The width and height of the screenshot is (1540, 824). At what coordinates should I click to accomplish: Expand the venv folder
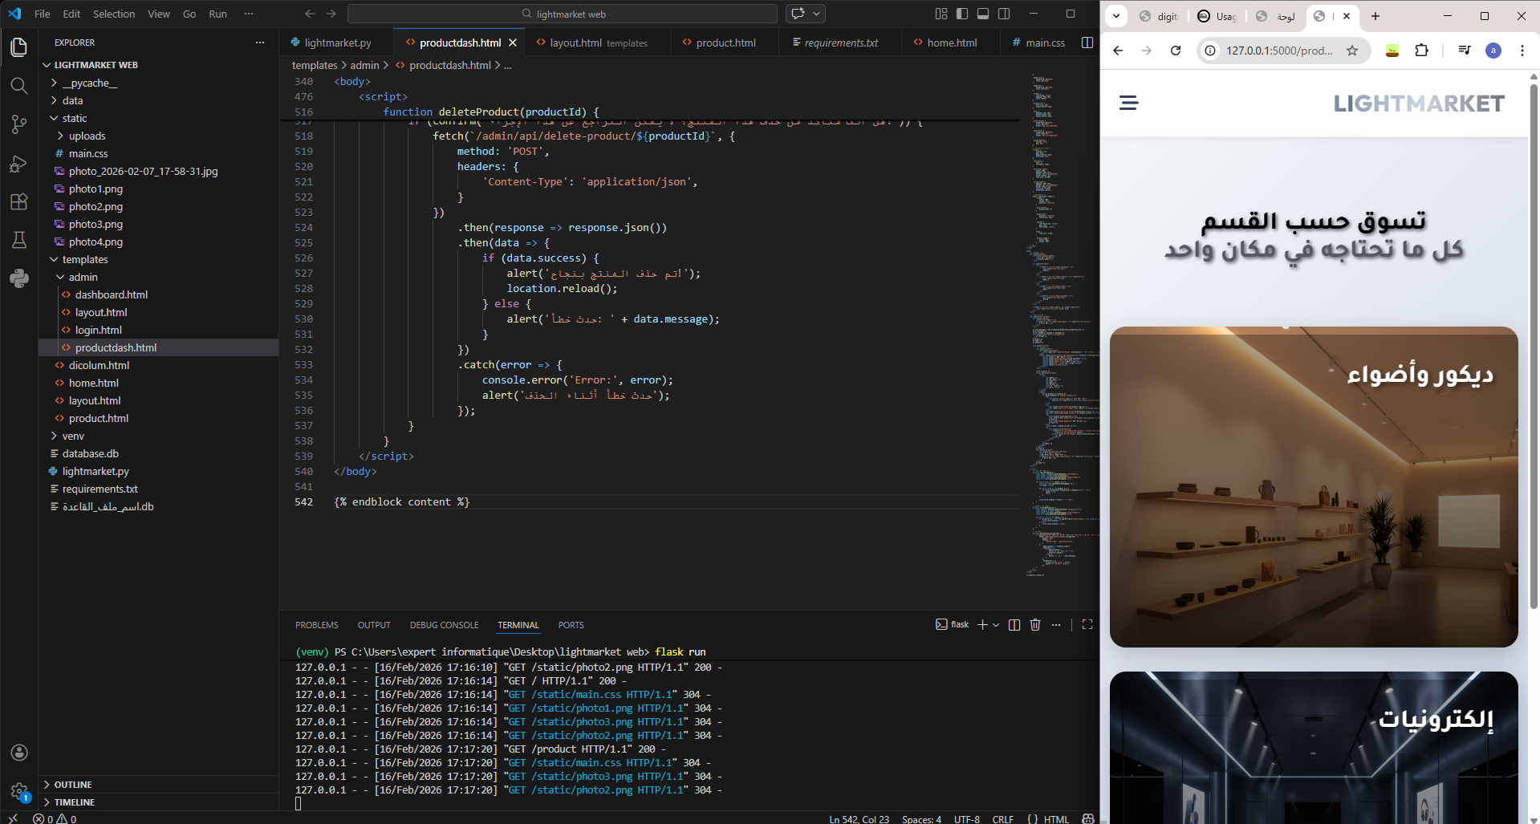click(x=73, y=436)
